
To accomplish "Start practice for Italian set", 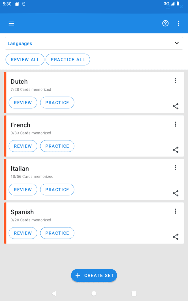I will [57, 190].
